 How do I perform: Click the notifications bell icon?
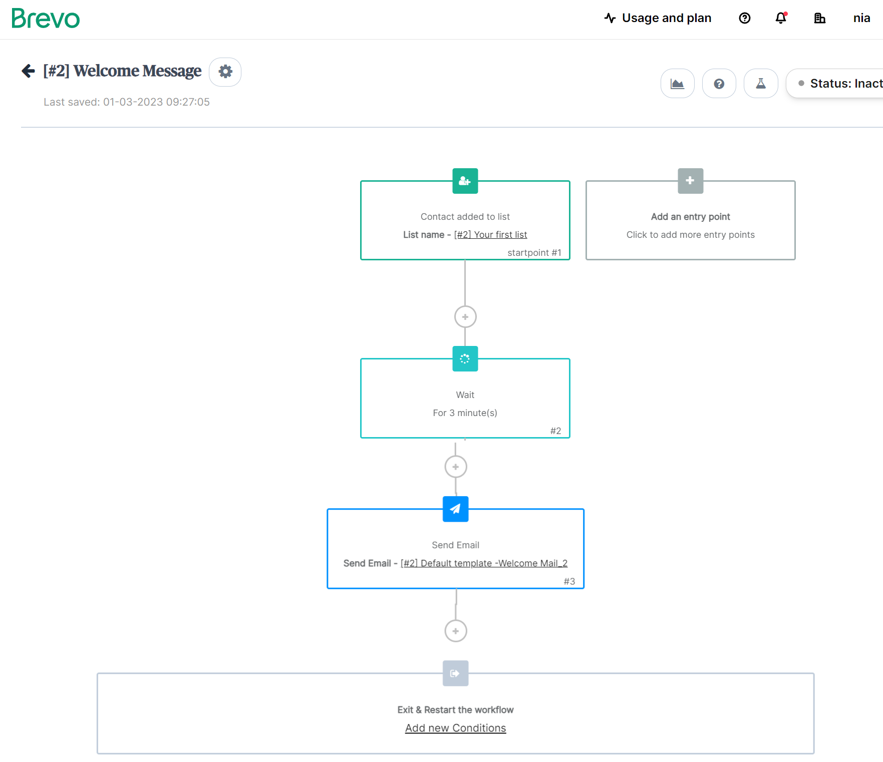(781, 19)
